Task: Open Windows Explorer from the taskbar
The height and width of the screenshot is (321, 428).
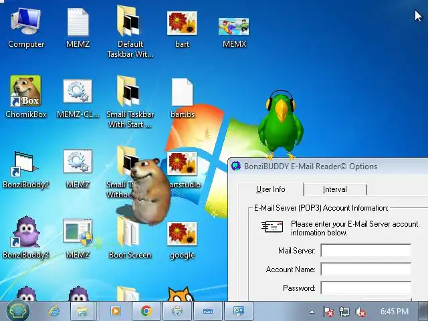Action: (x=82, y=311)
